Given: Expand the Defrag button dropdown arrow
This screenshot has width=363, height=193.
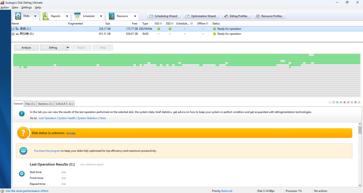Looking at the screenshot, I should tap(68, 47).
